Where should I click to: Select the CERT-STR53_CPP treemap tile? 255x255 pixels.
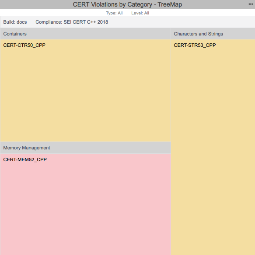pyautogui.click(x=213, y=147)
